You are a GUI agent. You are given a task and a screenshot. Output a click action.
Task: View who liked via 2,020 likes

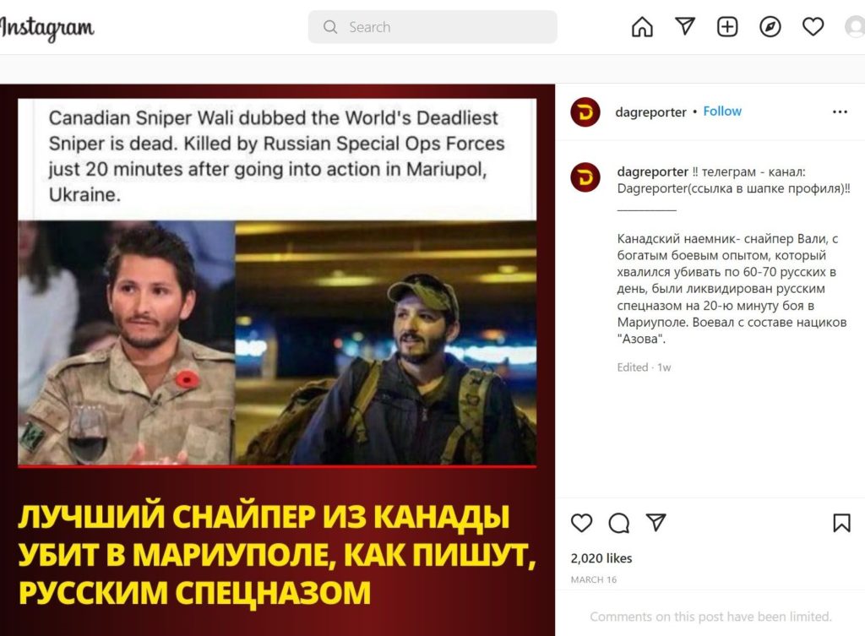[601, 558]
